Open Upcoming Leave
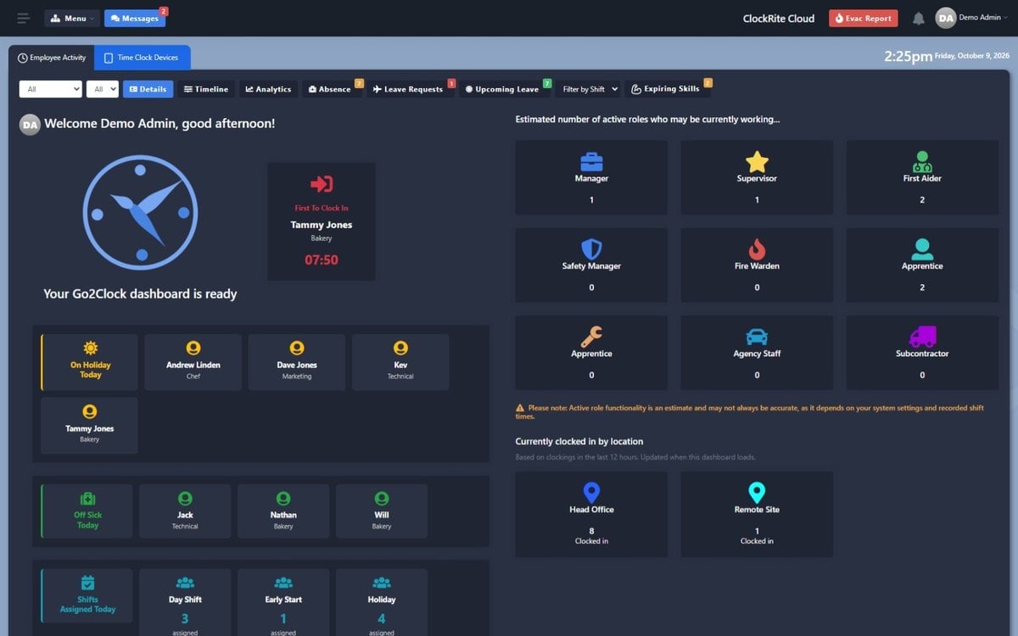Viewport: 1018px width, 636px height. click(x=502, y=89)
